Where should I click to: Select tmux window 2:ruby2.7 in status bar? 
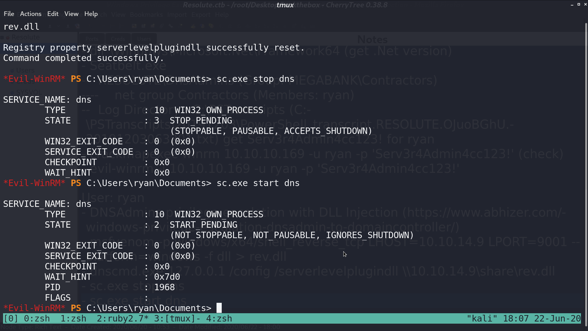pos(123,319)
